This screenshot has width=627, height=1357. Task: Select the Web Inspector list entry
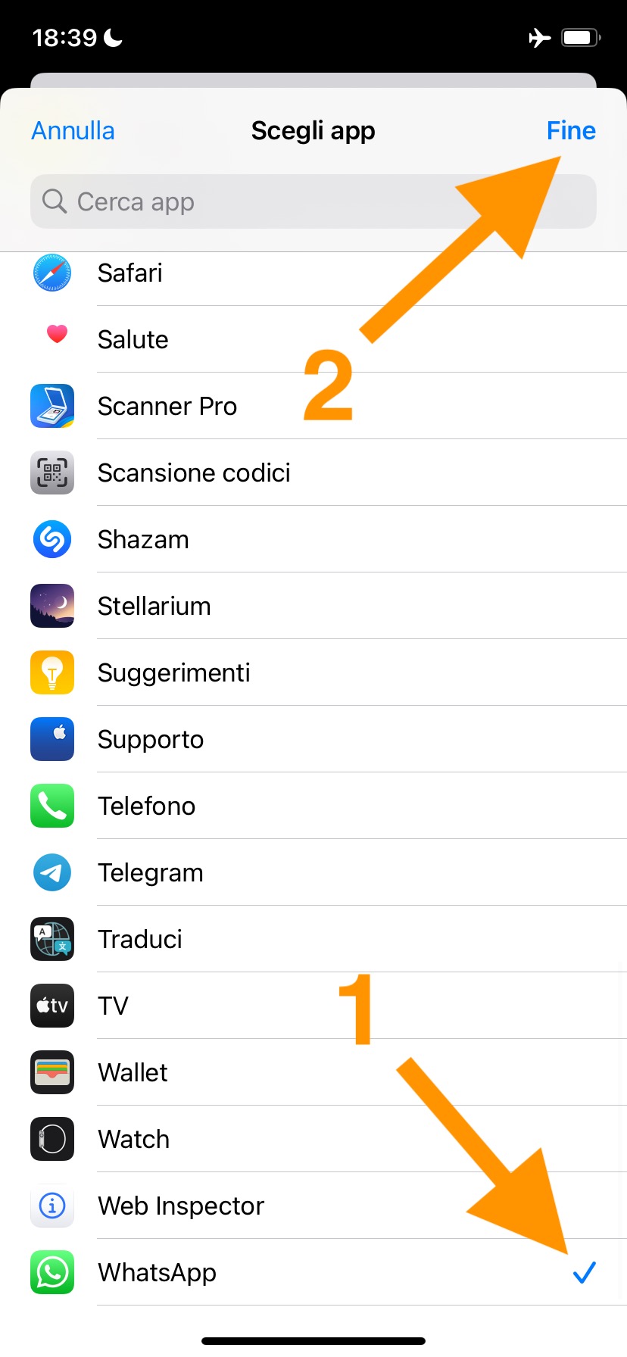coord(181,1206)
